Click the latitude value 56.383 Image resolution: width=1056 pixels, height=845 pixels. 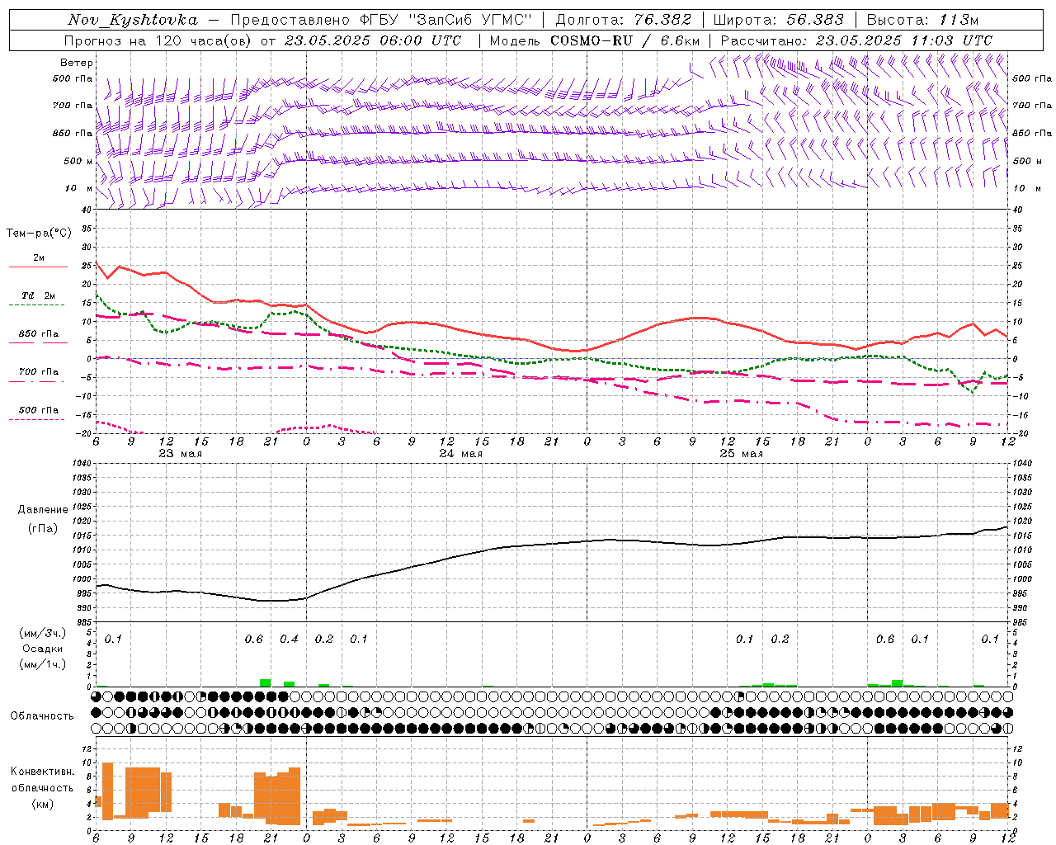814,20
